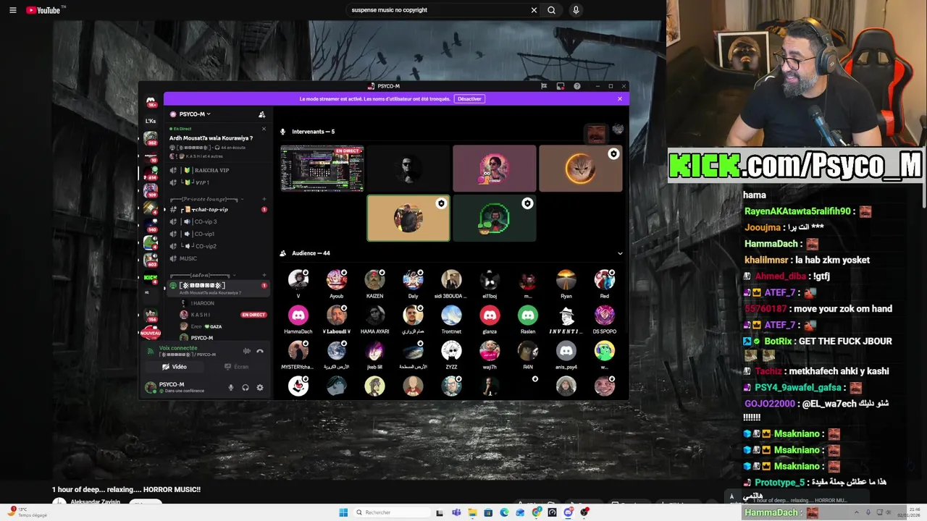Select the pink sunglasses avatar speaker tile

pyautogui.click(x=495, y=169)
